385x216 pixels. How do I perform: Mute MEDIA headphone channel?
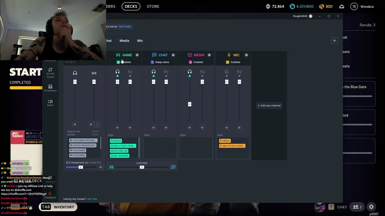click(189, 127)
